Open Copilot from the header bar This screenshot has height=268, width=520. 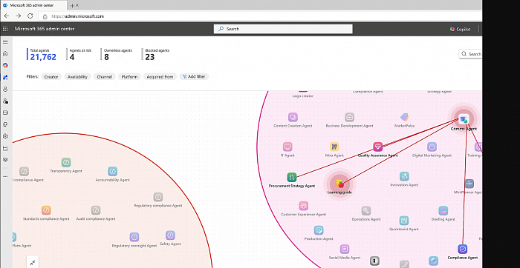460,29
